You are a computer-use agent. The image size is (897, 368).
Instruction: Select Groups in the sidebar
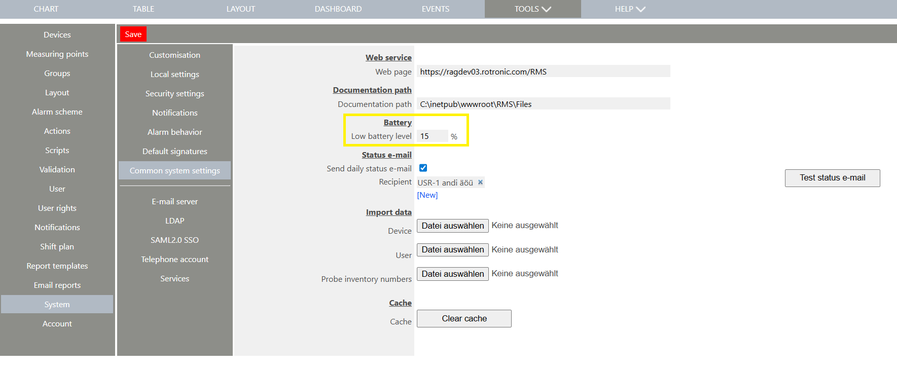coord(57,73)
